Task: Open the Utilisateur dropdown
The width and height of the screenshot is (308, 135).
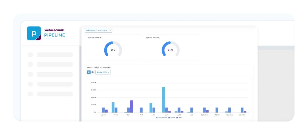Action: [x=99, y=31]
